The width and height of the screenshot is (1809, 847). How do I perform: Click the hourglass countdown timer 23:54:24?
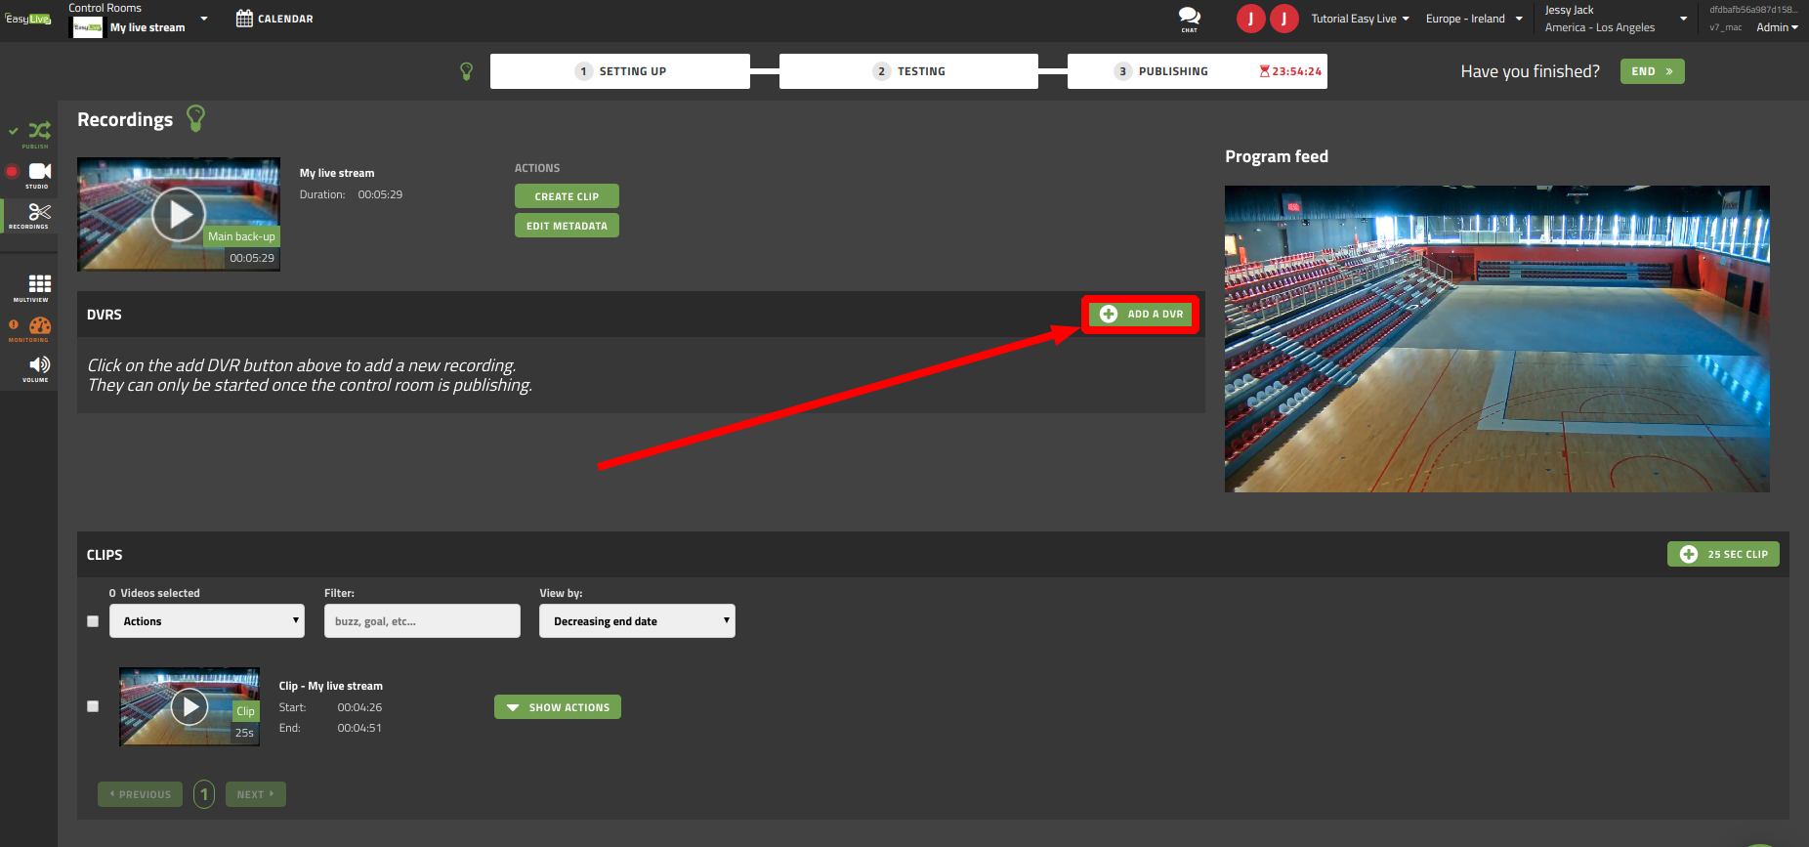1289,71
